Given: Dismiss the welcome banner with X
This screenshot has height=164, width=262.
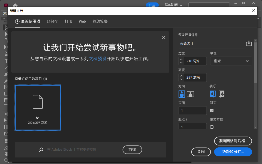Looking at the screenshot, I should (x=164, y=38).
